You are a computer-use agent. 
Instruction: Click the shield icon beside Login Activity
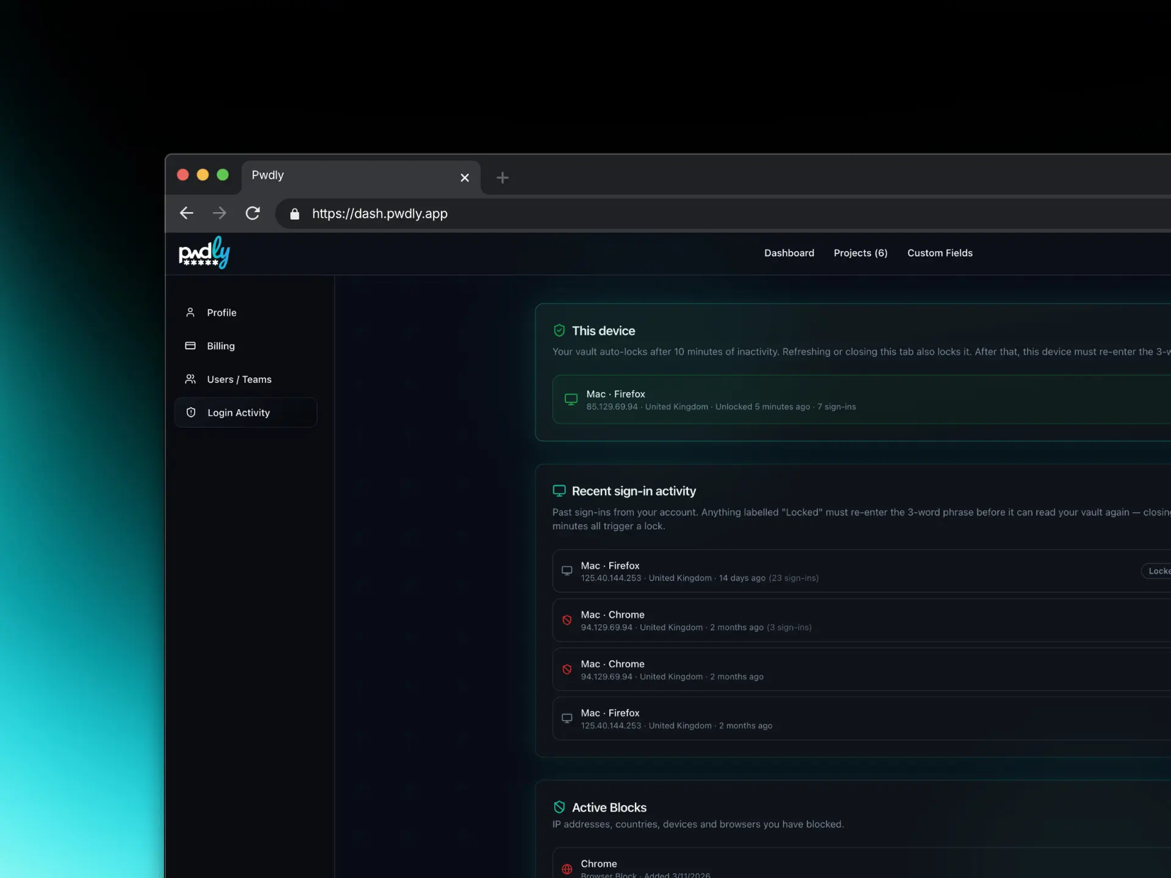tap(191, 412)
